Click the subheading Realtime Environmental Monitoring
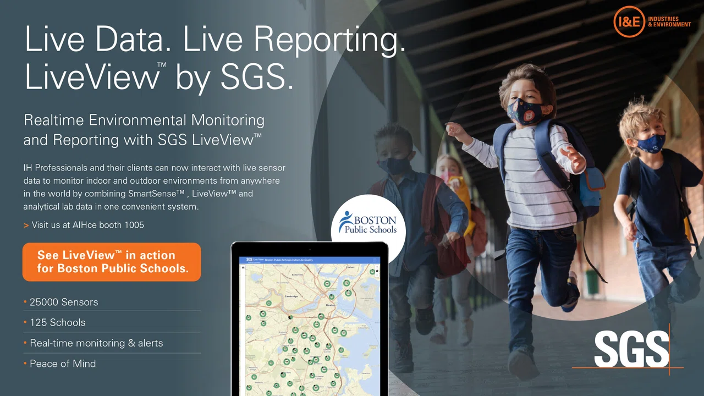Image resolution: width=704 pixels, height=396 pixels. click(144, 120)
